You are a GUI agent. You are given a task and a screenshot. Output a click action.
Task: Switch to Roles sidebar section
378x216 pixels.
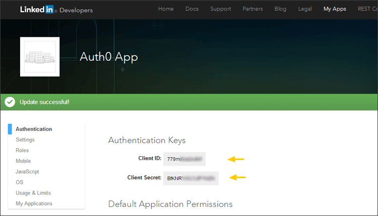(22, 150)
